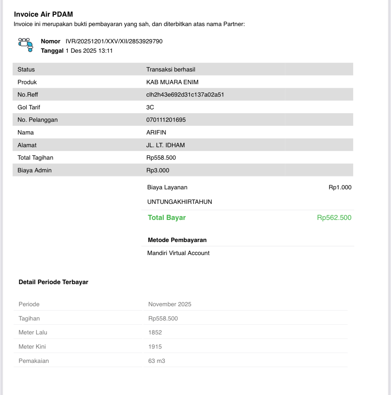This screenshot has width=391, height=395.
Task: Select the invoice number starting with IVR/20251201
Action: coord(114,41)
